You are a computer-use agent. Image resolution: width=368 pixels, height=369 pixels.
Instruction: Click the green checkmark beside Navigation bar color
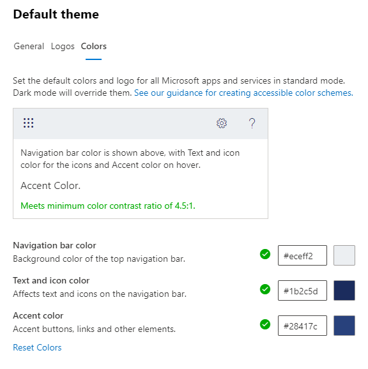(265, 254)
